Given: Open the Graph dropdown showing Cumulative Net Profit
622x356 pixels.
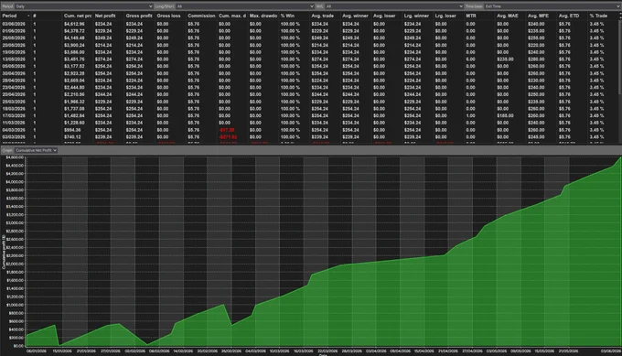Looking at the screenshot, I should coord(36,150).
